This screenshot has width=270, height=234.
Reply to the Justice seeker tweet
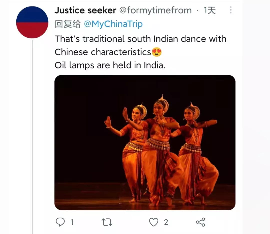pos(60,222)
